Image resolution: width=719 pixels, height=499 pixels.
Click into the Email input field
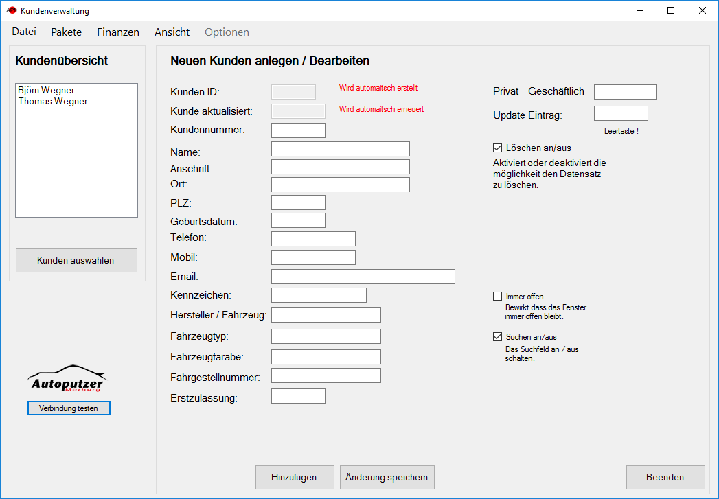363,277
